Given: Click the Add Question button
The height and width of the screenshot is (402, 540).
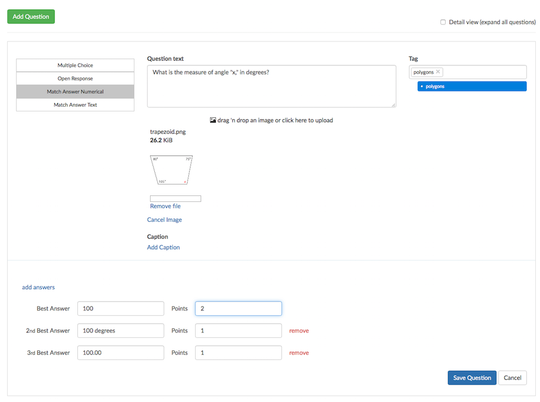Looking at the screenshot, I should pyautogui.click(x=31, y=17).
